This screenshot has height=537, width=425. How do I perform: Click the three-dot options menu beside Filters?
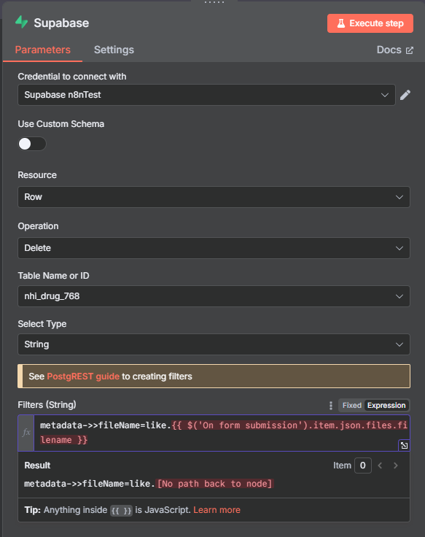330,406
